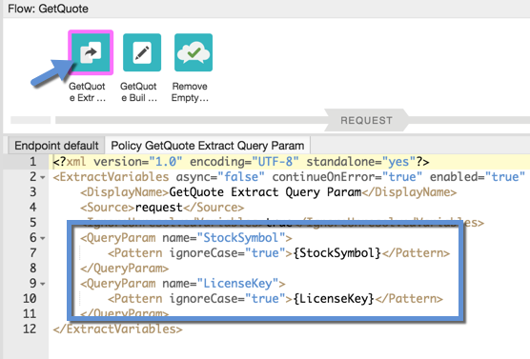Click the GetQuote Buil... label
The width and height of the screenshot is (530, 359).
pyautogui.click(x=138, y=91)
